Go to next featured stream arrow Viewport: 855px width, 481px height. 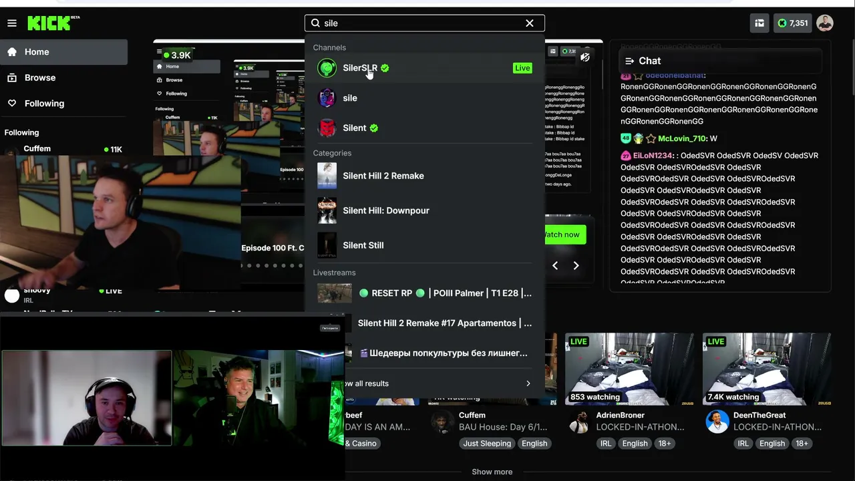[576, 266]
